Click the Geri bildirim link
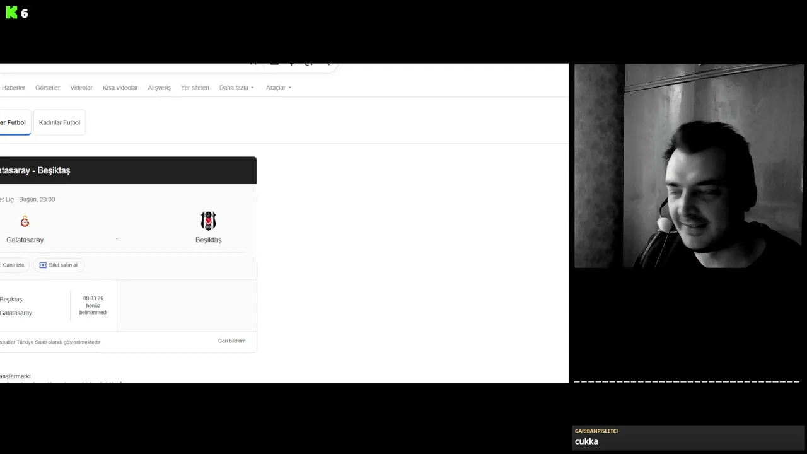 click(x=231, y=340)
